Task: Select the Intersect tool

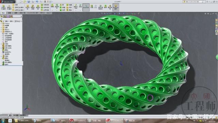Action: (x=69, y=8)
